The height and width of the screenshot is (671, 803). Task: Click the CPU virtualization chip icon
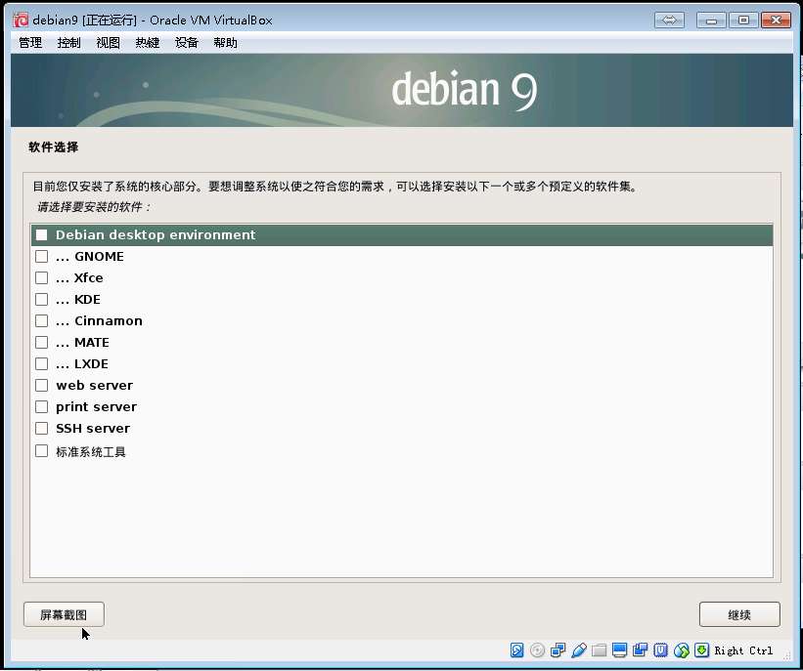pos(660,650)
